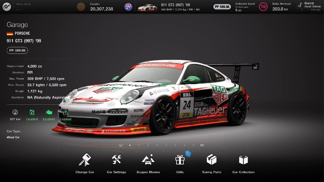Viewport: 324px width, 182px height.
Task: Click the Collector Level label
Action: 245,4
